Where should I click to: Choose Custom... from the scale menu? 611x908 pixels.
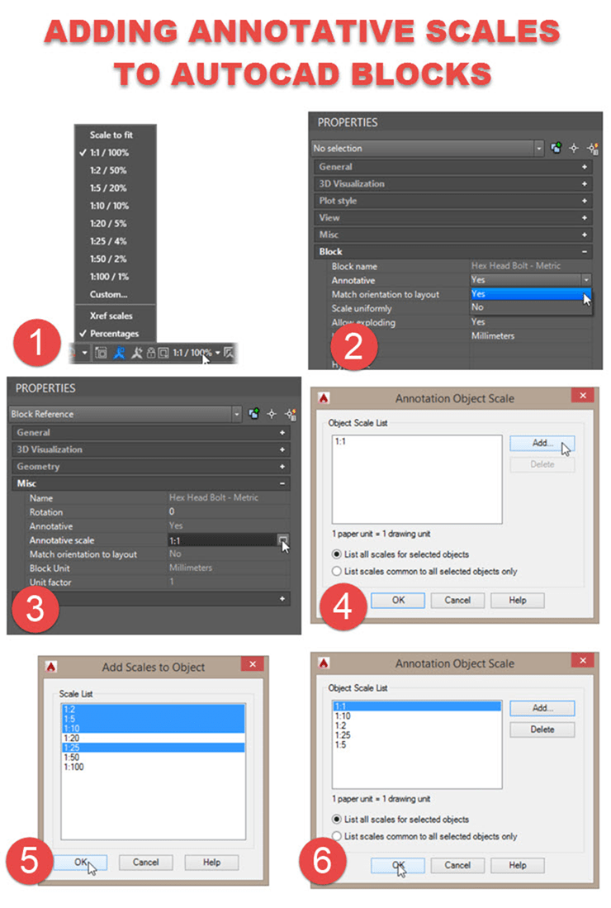[109, 294]
